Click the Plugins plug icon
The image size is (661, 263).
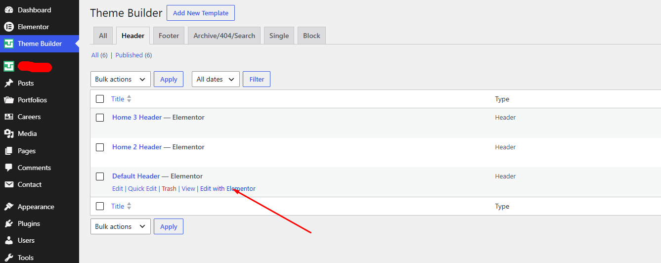8,223
